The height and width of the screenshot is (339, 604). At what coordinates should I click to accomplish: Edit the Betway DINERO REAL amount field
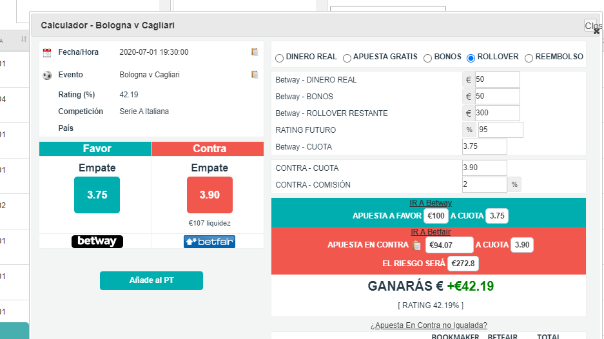click(x=497, y=80)
